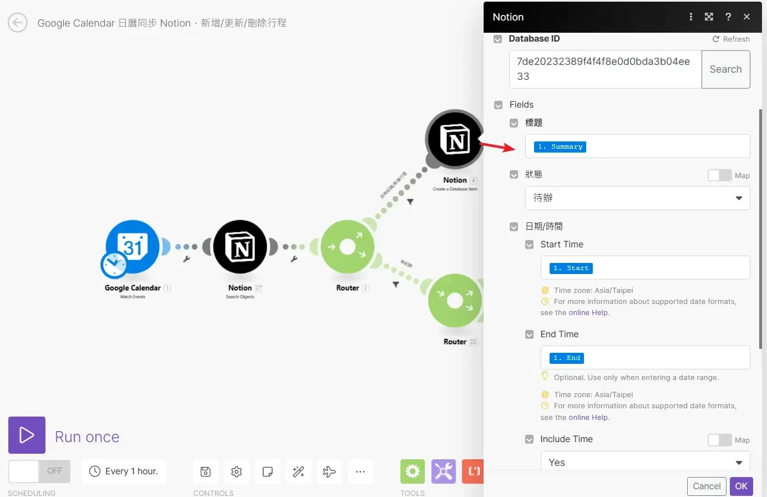Click the 1. End mapped tag
Image resolution: width=767 pixels, height=497 pixels.
(567, 358)
